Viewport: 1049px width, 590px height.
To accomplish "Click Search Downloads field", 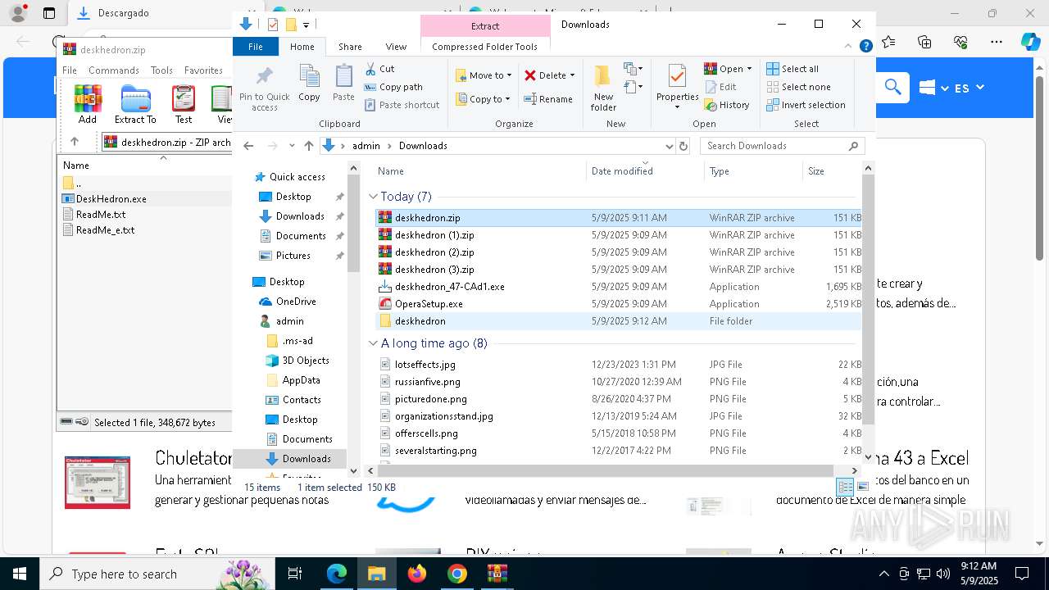I will (x=783, y=146).
